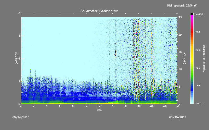Click the 8 km tick label on left axis

19,13
